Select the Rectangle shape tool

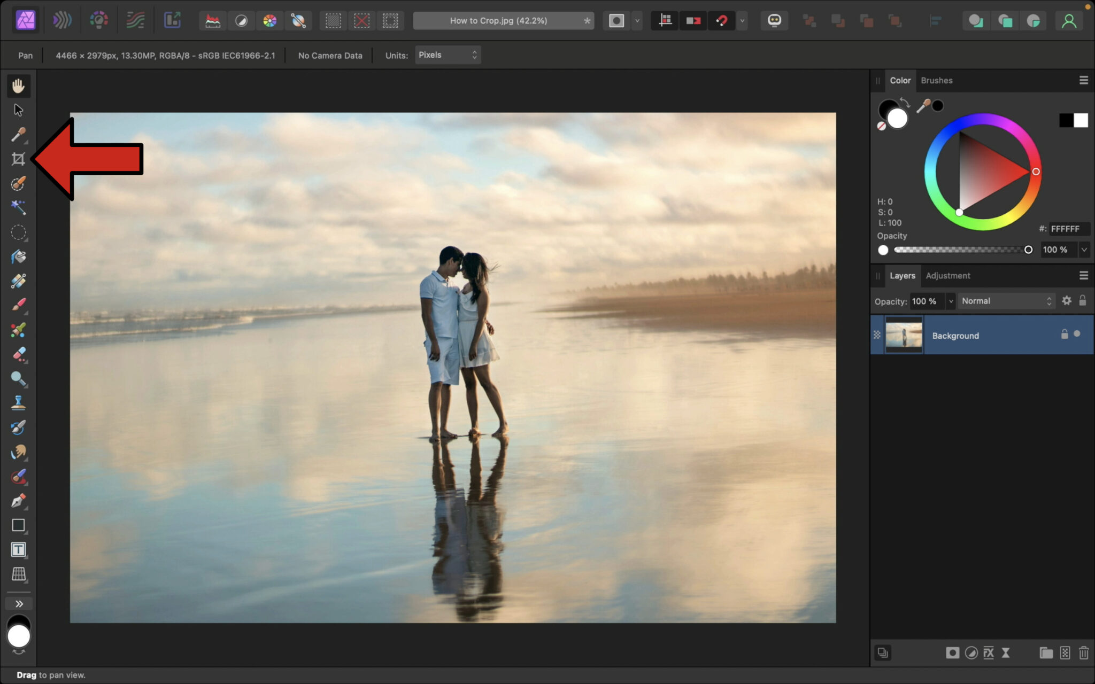18,525
